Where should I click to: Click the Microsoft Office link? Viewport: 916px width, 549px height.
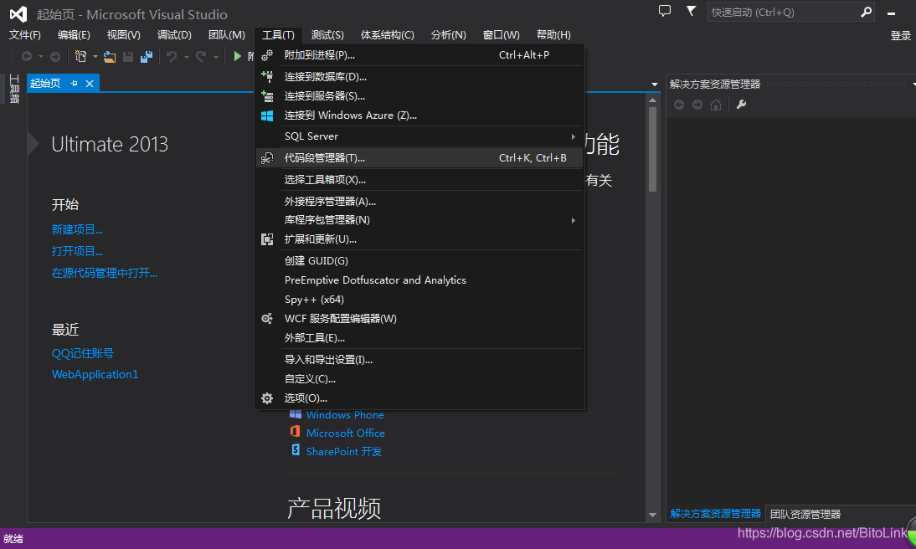point(345,433)
